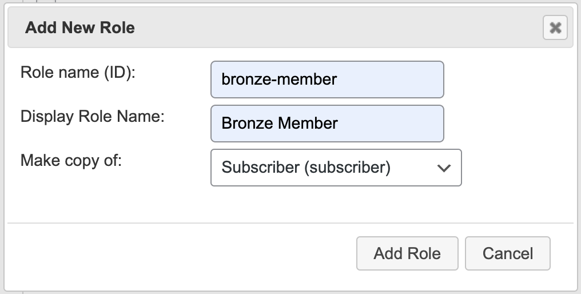581x294 pixels.
Task: Cancel adding the new role
Action: (508, 253)
